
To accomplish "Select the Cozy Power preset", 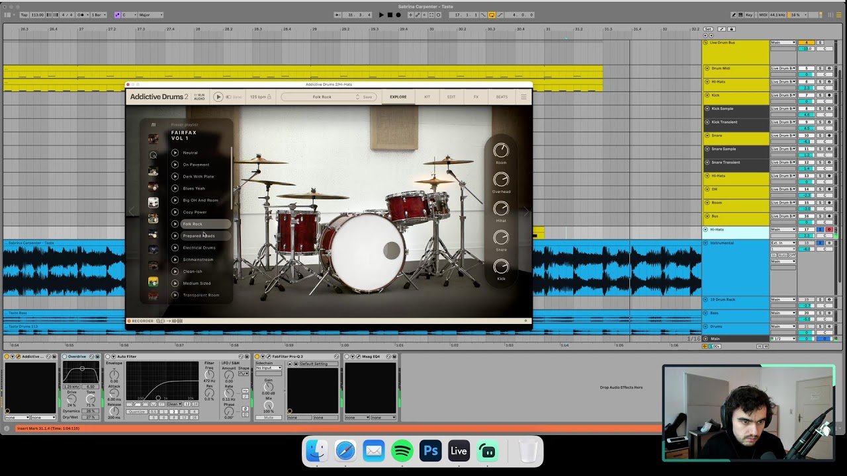I will click(x=195, y=212).
